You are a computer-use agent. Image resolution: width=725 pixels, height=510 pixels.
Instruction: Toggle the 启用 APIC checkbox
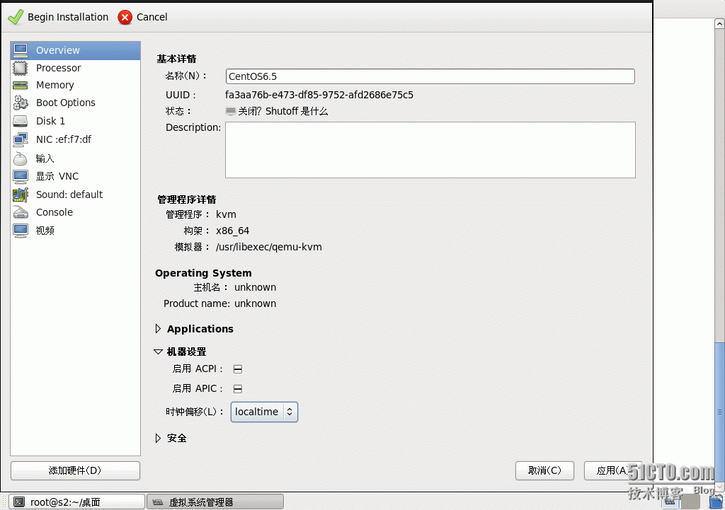point(238,389)
